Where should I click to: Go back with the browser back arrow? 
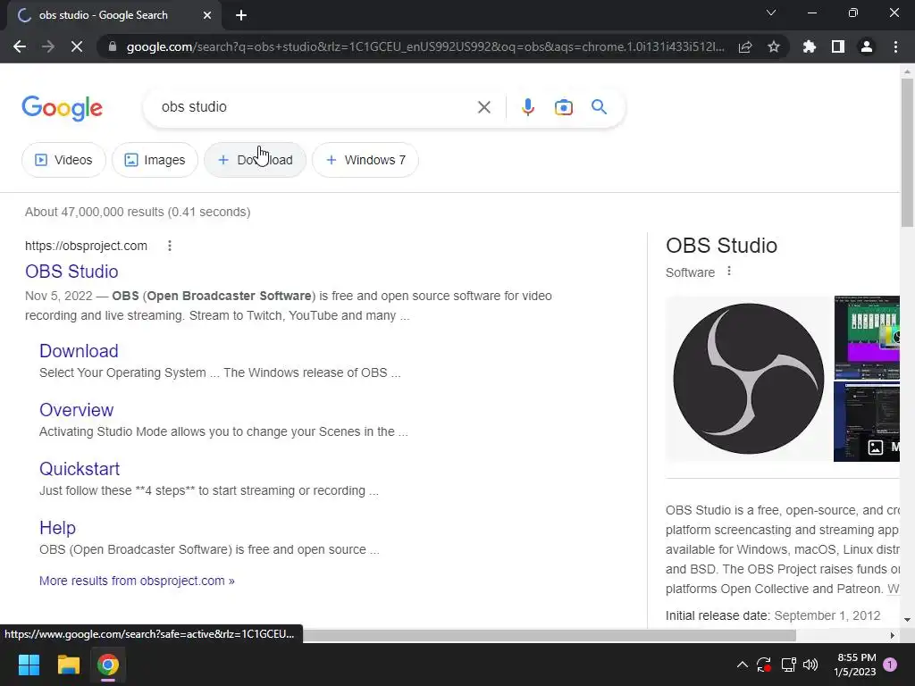click(20, 46)
